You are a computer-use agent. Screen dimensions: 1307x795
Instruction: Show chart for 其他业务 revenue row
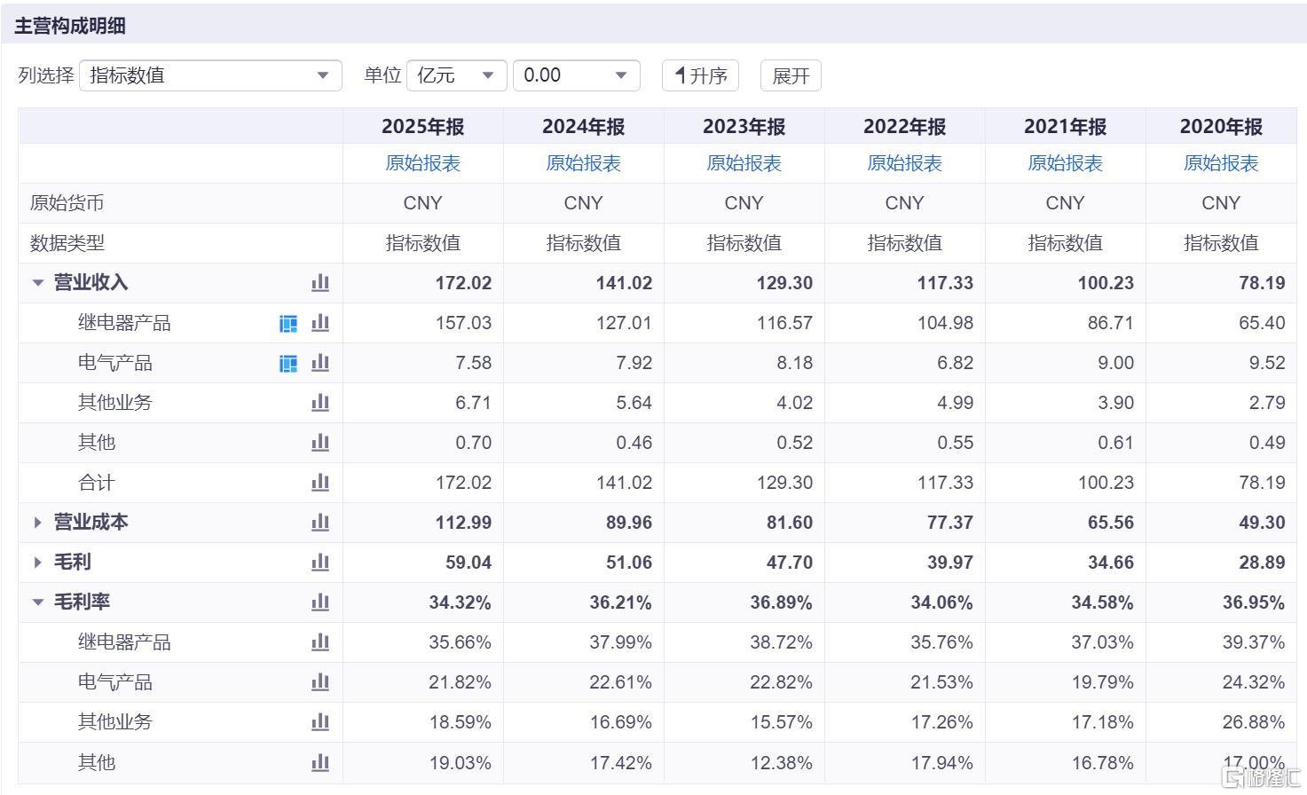(320, 403)
